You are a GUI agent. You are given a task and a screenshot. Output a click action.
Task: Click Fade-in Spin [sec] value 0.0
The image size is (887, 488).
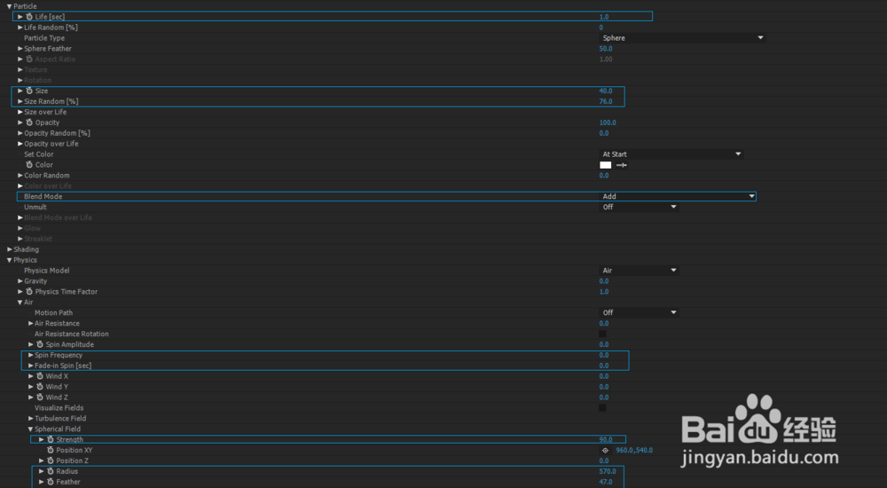coord(604,366)
